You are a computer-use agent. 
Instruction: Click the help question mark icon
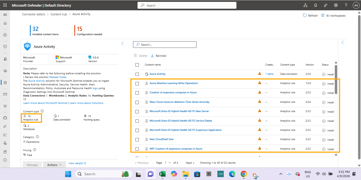pos(346,5)
